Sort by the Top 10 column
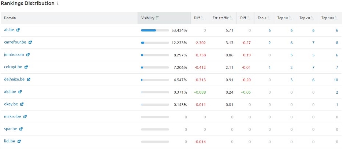This screenshot has width=343, height=149. tap(285, 18)
